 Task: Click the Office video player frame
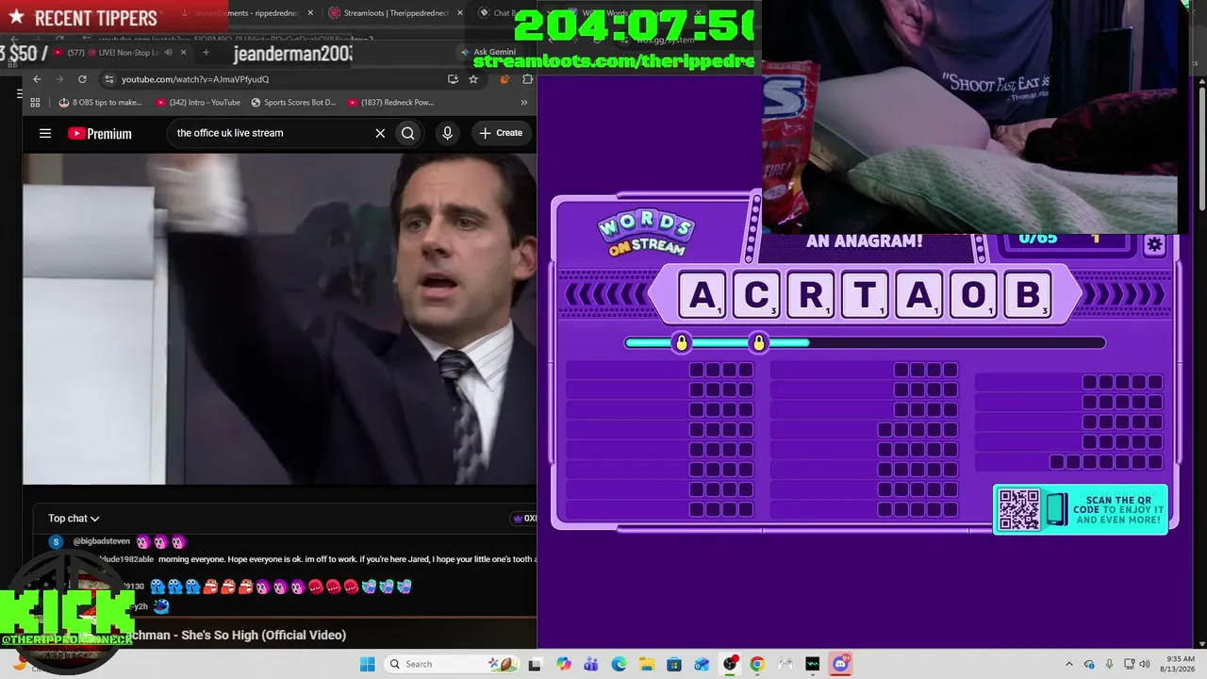(280, 319)
